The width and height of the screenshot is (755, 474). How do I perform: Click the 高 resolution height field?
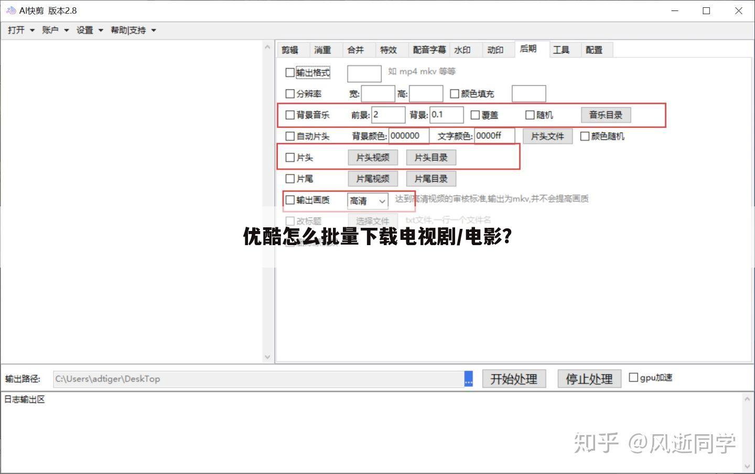tap(426, 94)
